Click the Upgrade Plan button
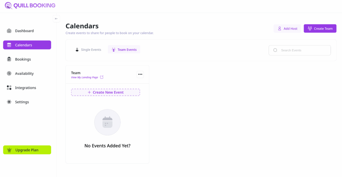342x177 pixels. [x=27, y=150]
